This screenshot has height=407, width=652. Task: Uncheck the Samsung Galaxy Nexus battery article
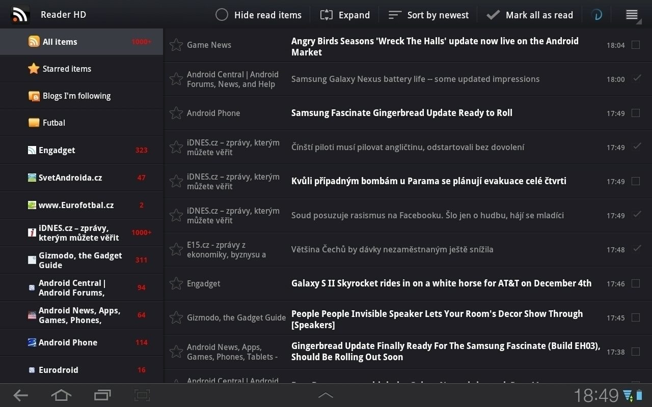(x=636, y=78)
